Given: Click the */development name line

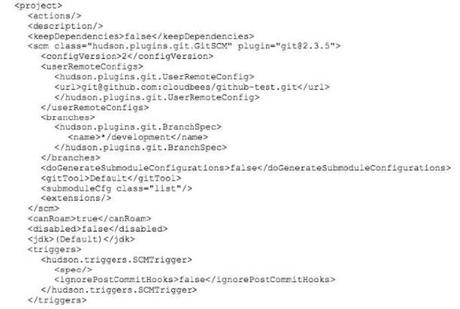Looking at the screenshot, I should coord(138,137).
